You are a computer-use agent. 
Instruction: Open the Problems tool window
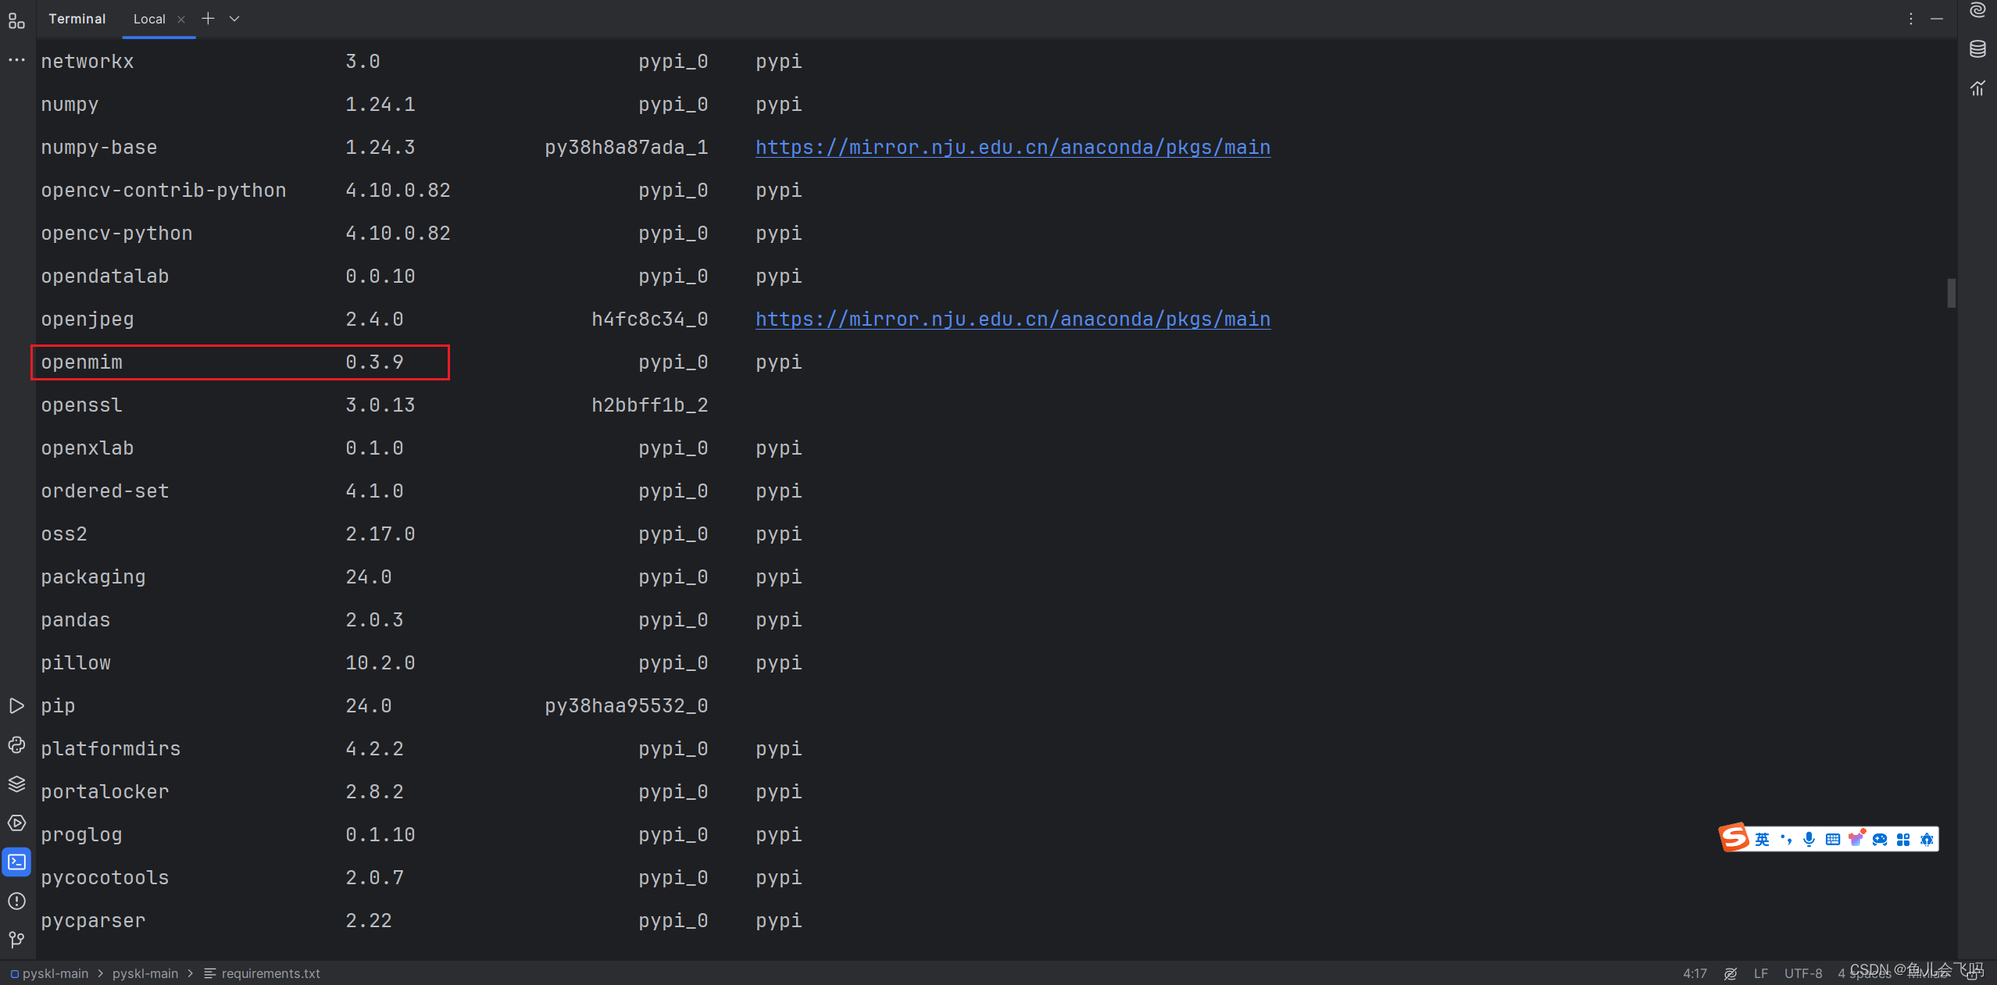(x=16, y=901)
